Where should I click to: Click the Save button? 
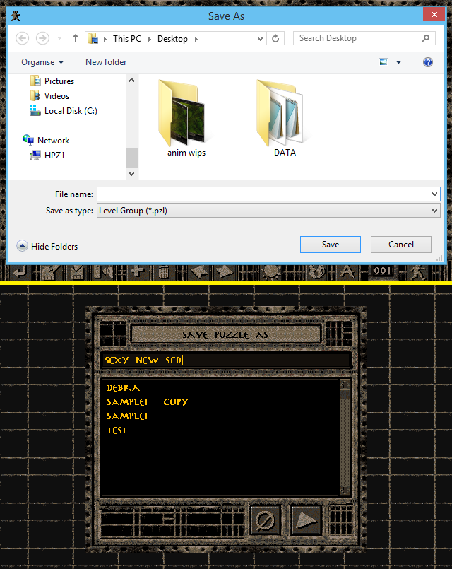click(331, 245)
